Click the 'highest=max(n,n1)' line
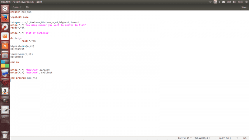This screenshot has width=249, height=140. [22, 46]
